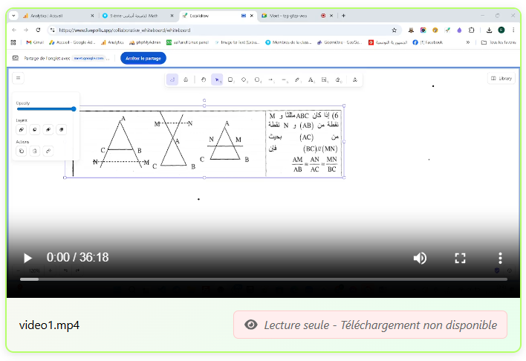This screenshot has width=526, height=361.
Task: Select the Rectangle tool in Excalidraw toolbar
Action: pos(230,79)
